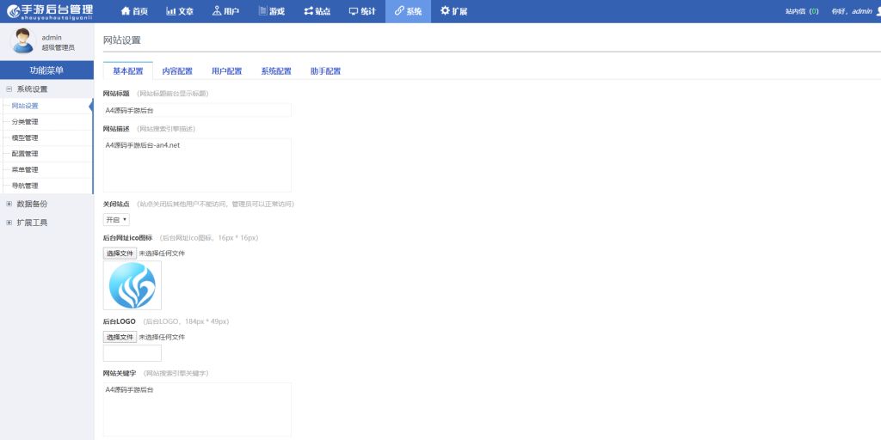Select 分类管理 in the sidebar
The width and height of the screenshot is (881, 440).
tap(46, 122)
